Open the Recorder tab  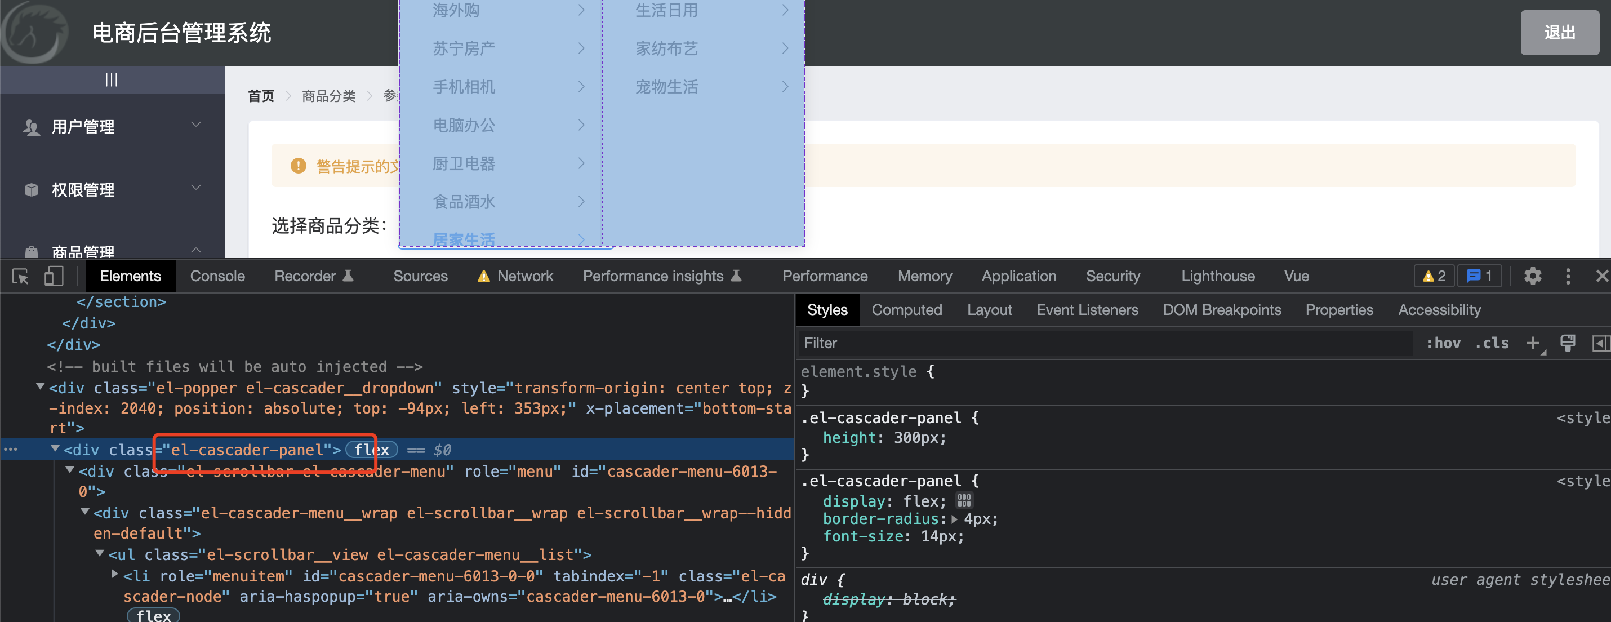(314, 276)
